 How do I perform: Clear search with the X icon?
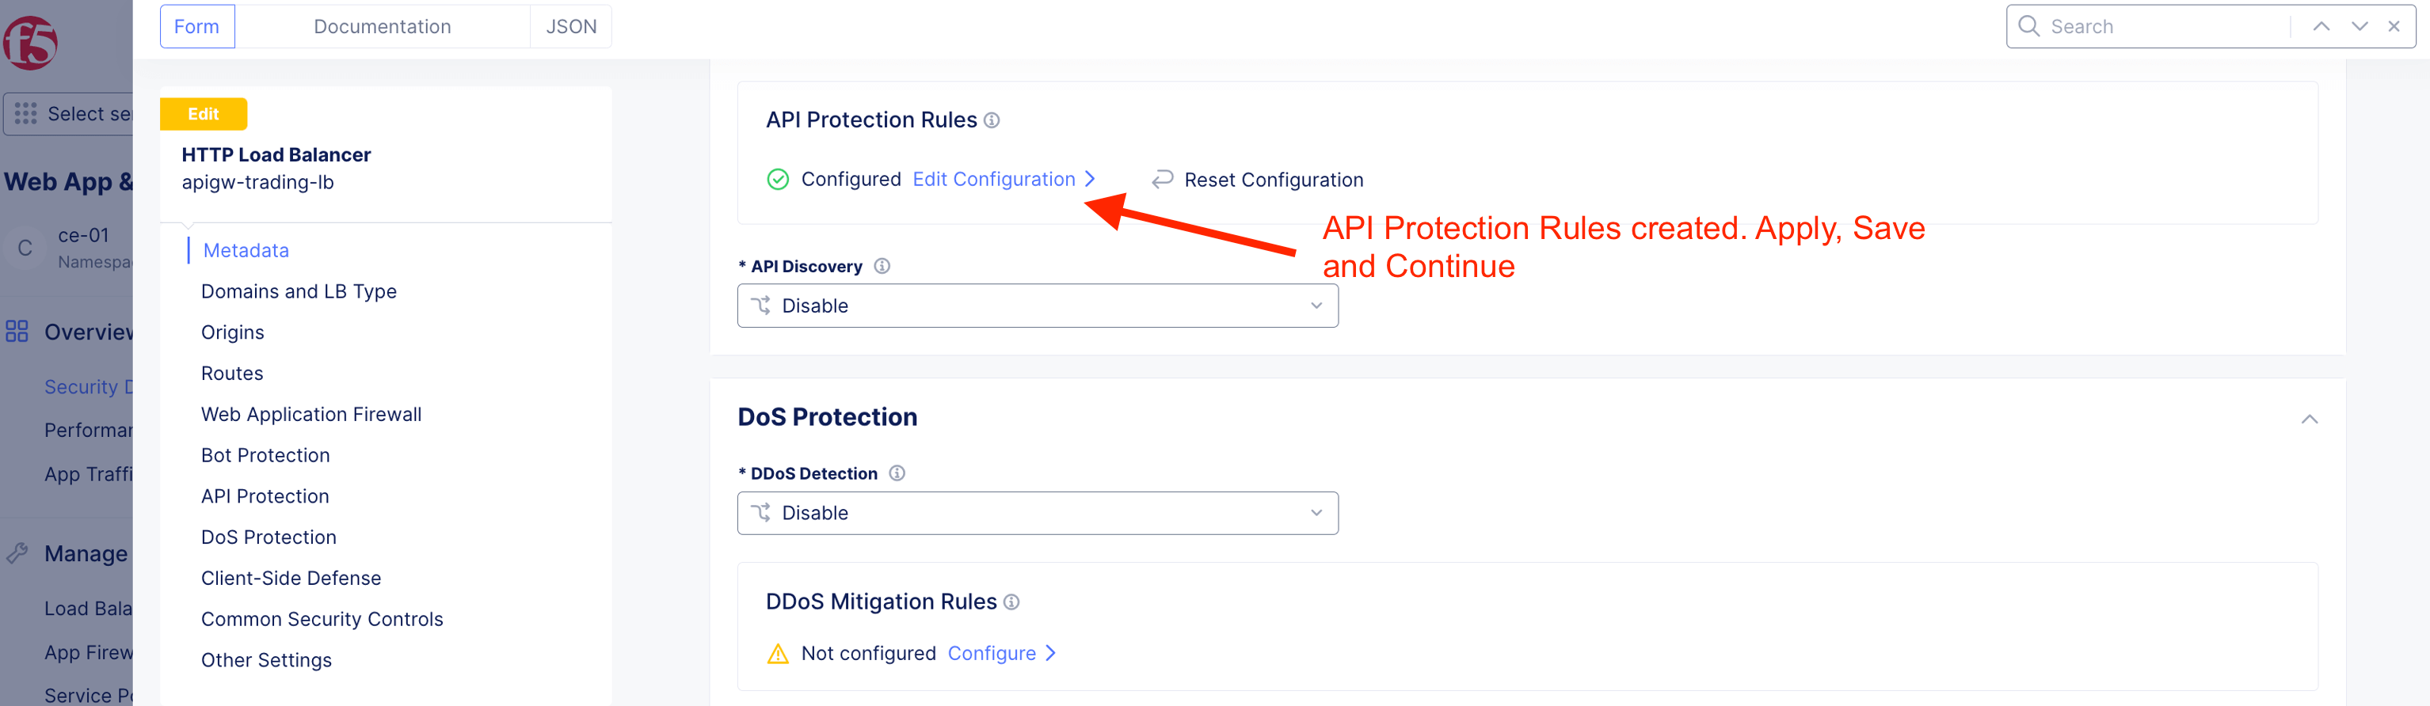pos(2394,26)
